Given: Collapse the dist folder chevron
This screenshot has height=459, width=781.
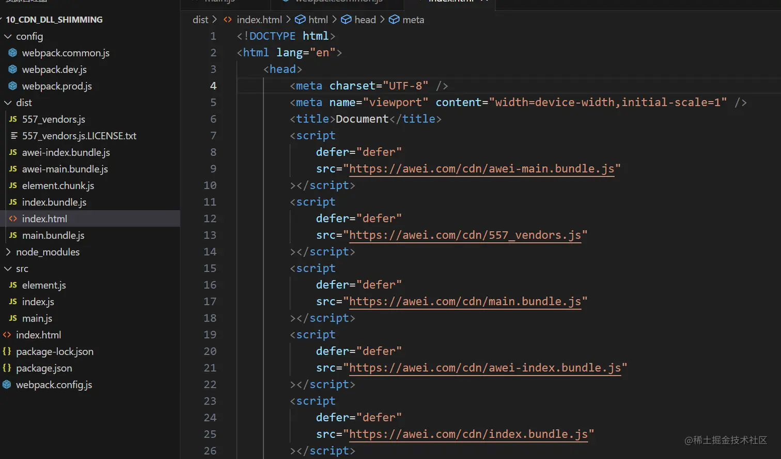Looking at the screenshot, I should pos(8,103).
